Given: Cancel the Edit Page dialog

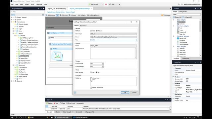Looking at the screenshot, I should coord(134,93).
